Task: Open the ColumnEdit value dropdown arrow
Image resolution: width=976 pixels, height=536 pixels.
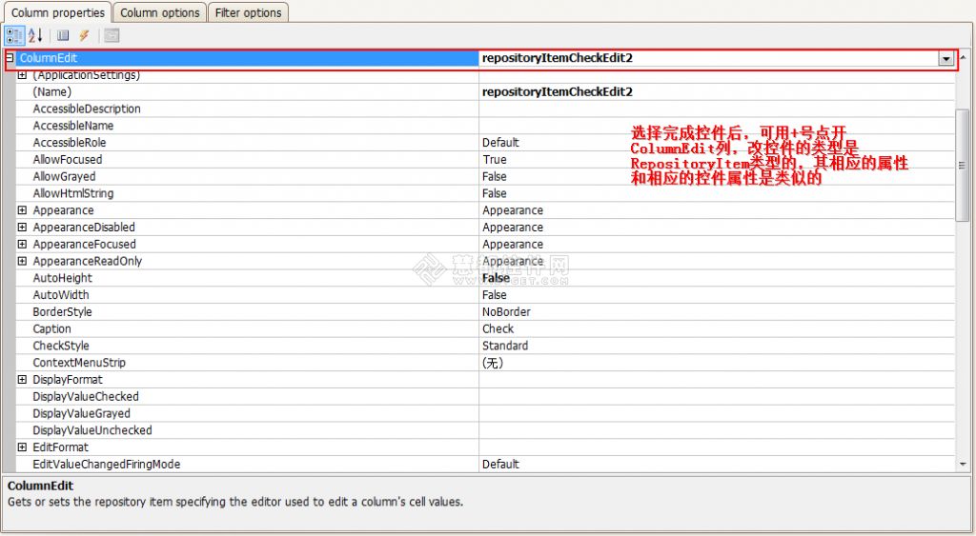Action: pyautogui.click(x=946, y=58)
